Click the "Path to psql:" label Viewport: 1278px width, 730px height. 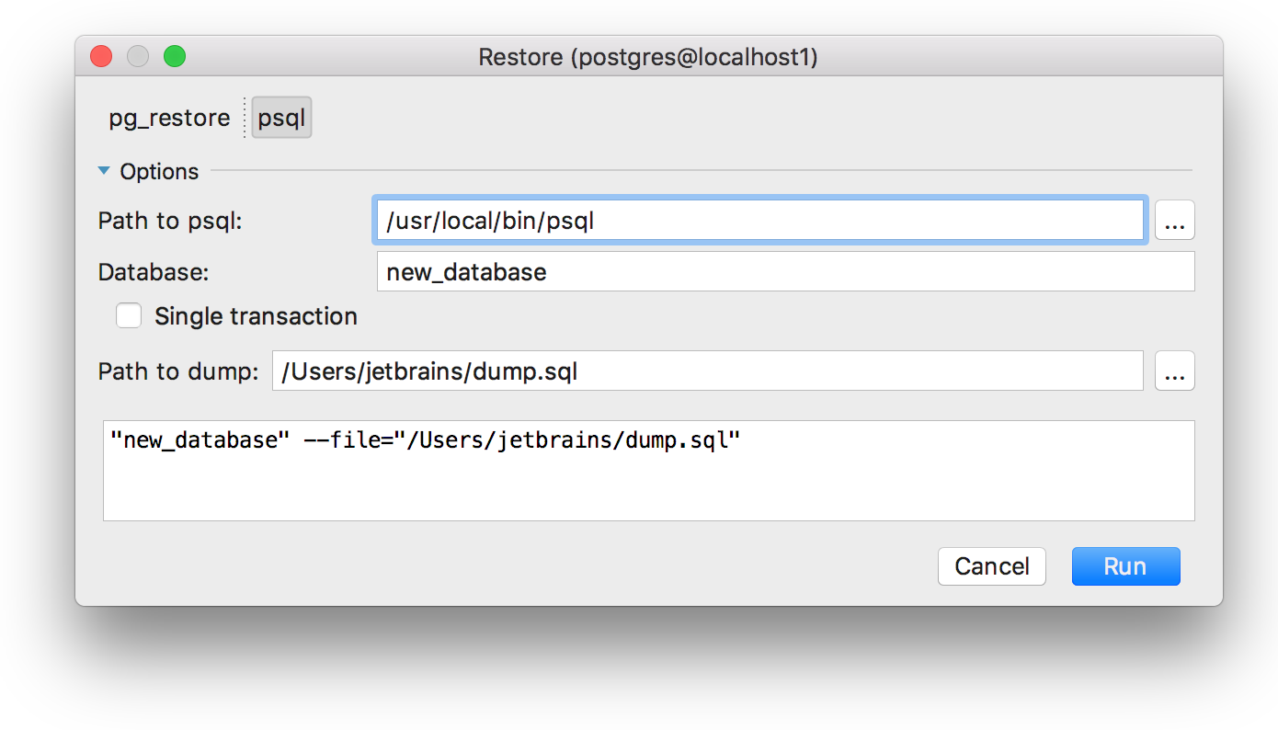[x=170, y=221]
